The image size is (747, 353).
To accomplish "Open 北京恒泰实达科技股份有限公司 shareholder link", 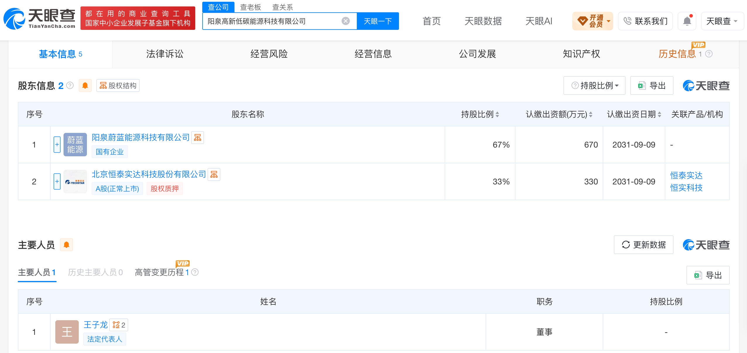I will click(149, 174).
